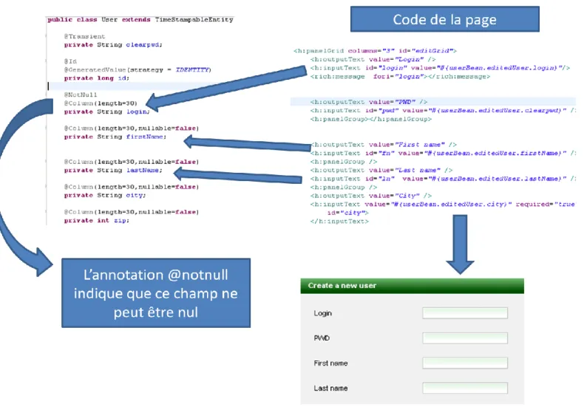The width and height of the screenshot is (584, 407).
Task: Select the "L'annotation @notnull" explanation box
Action: tap(156, 293)
